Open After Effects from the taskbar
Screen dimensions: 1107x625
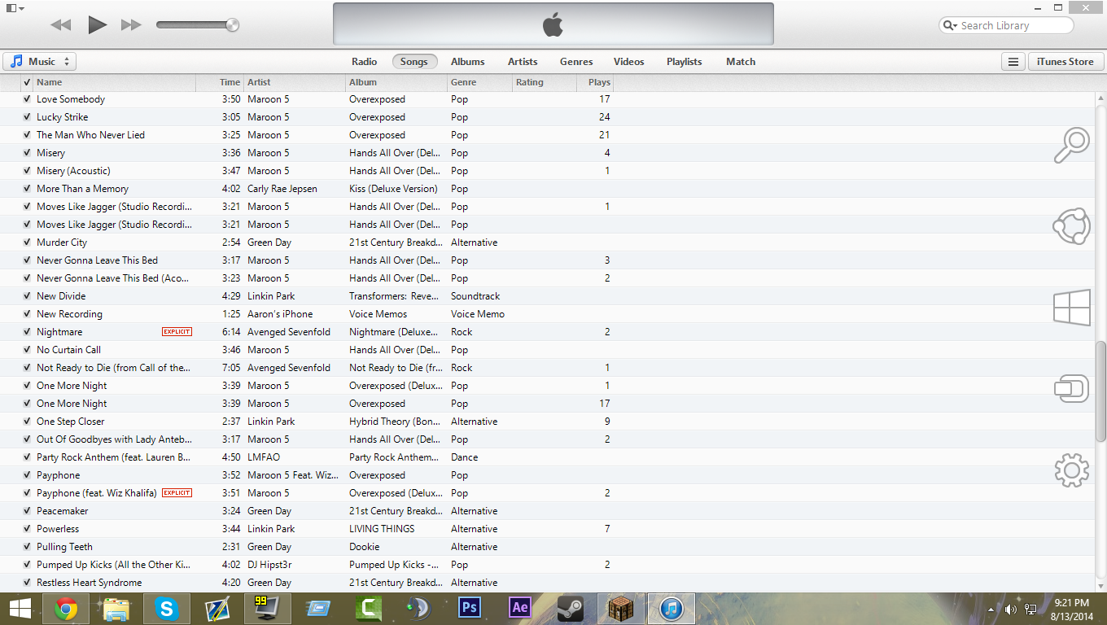519,609
